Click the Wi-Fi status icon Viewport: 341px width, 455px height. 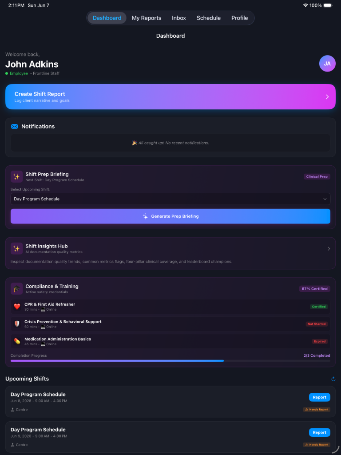click(305, 5)
